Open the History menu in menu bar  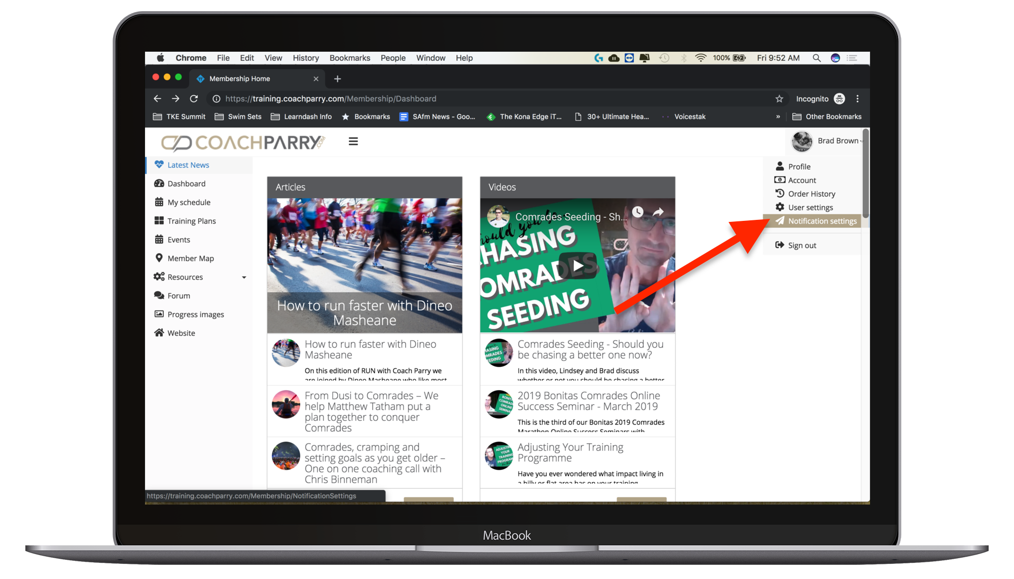pyautogui.click(x=306, y=58)
